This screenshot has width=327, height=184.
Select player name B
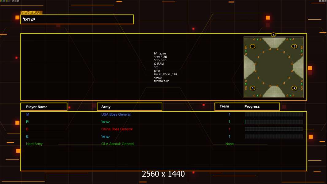click(x=27, y=129)
